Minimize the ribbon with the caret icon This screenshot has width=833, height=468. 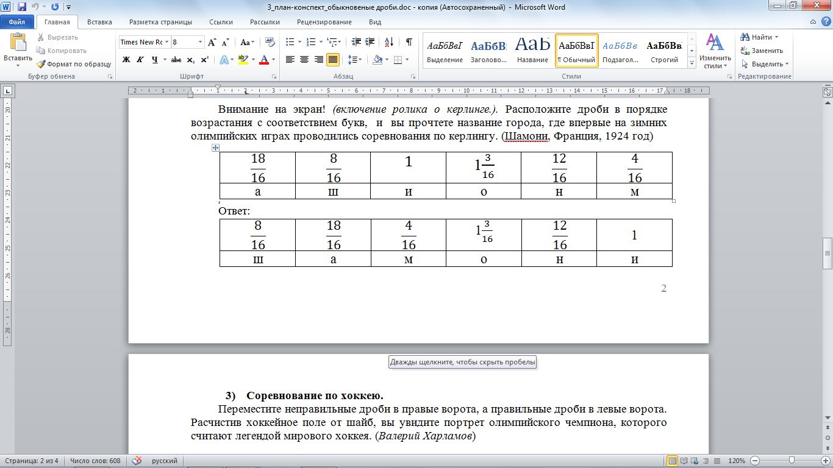coord(814,22)
